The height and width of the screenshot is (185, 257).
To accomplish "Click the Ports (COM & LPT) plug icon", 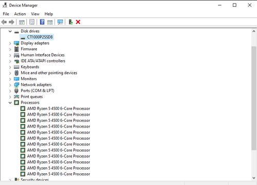I will pyautogui.click(x=16, y=91).
